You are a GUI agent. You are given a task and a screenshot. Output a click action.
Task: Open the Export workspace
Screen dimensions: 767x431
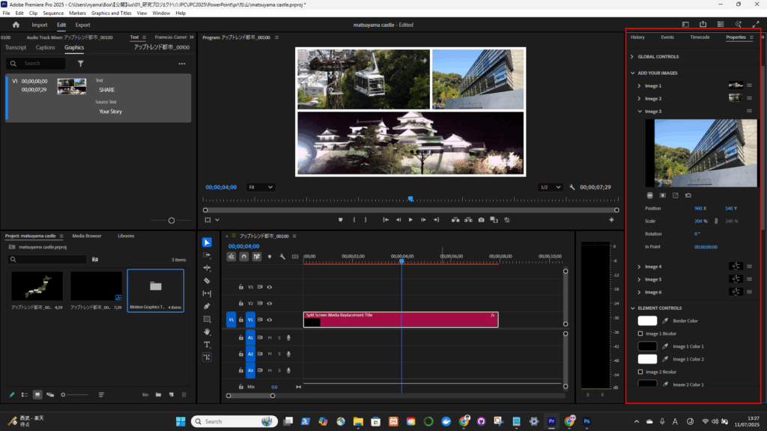click(x=82, y=25)
